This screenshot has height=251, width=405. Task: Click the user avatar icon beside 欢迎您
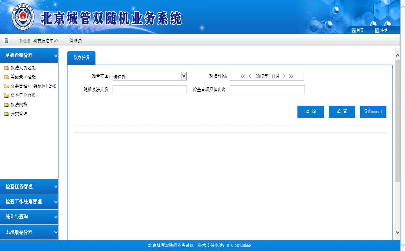pyautogui.click(x=6, y=40)
